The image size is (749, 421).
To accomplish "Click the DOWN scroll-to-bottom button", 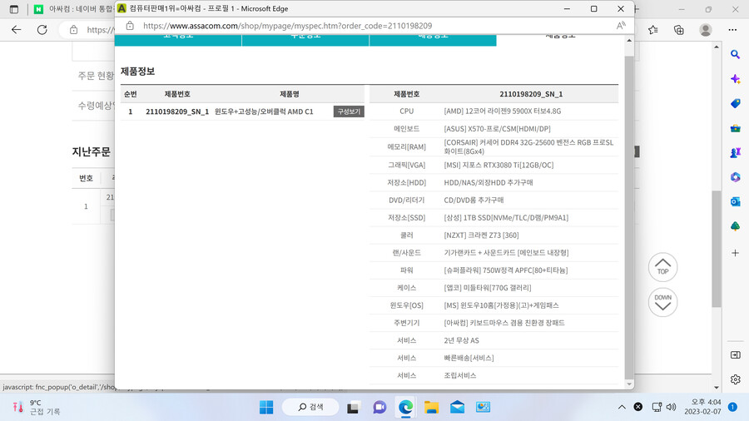I will 662,302.
